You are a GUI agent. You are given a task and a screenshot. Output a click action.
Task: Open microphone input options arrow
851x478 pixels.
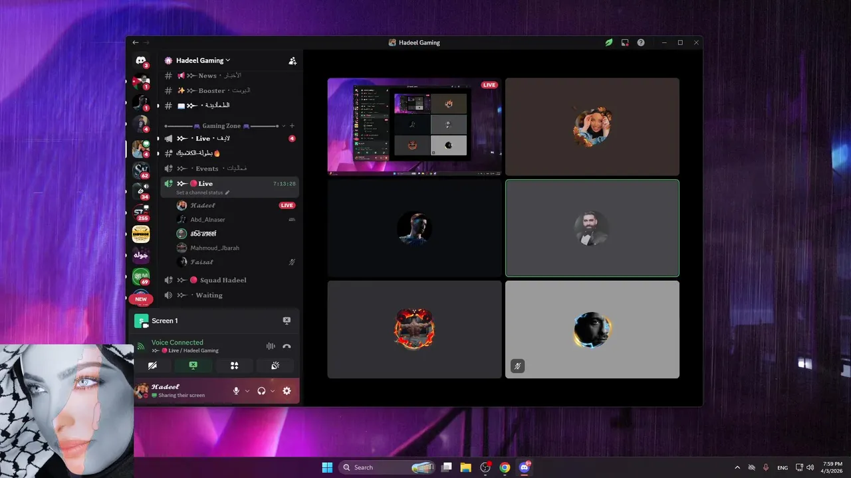pyautogui.click(x=247, y=391)
